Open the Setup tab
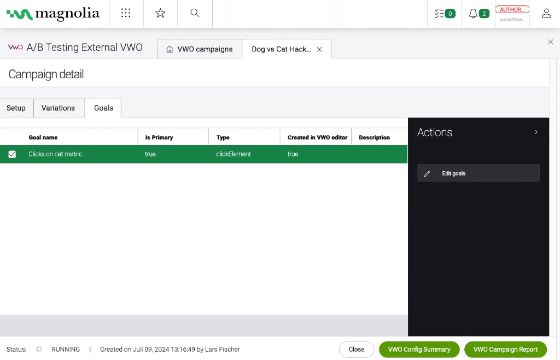The width and height of the screenshot is (560, 360). coord(16,108)
